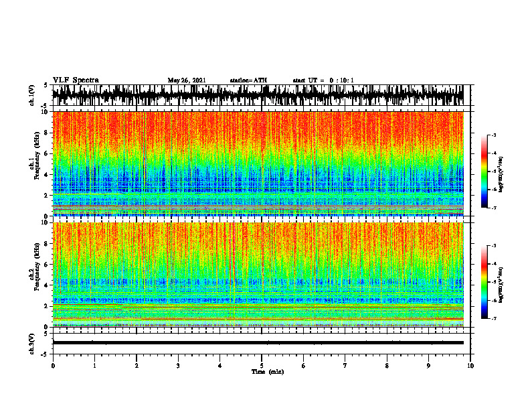Click the ch.1 spectrogram color bar

[x=484, y=172]
